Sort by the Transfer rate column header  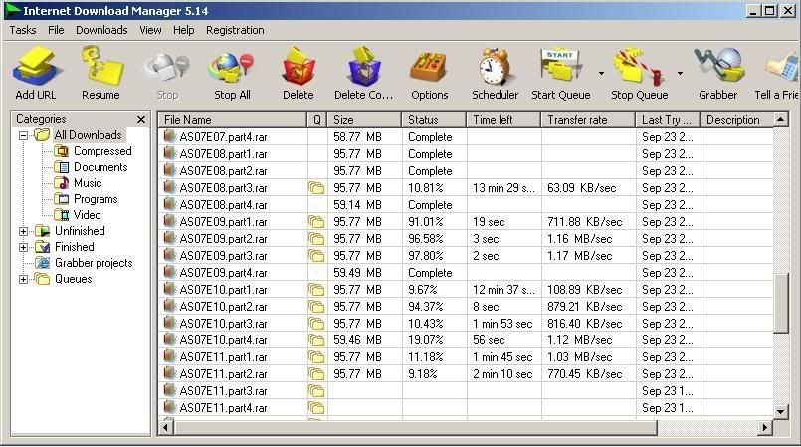[x=587, y=120]
